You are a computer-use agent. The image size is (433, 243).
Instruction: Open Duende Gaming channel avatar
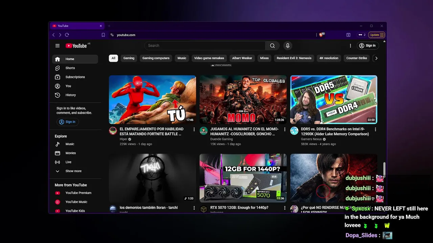(204, 131)
